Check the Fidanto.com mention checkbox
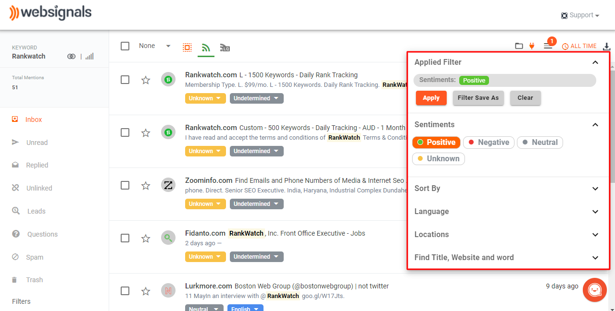The image size is (615, 311). (125, 238)
